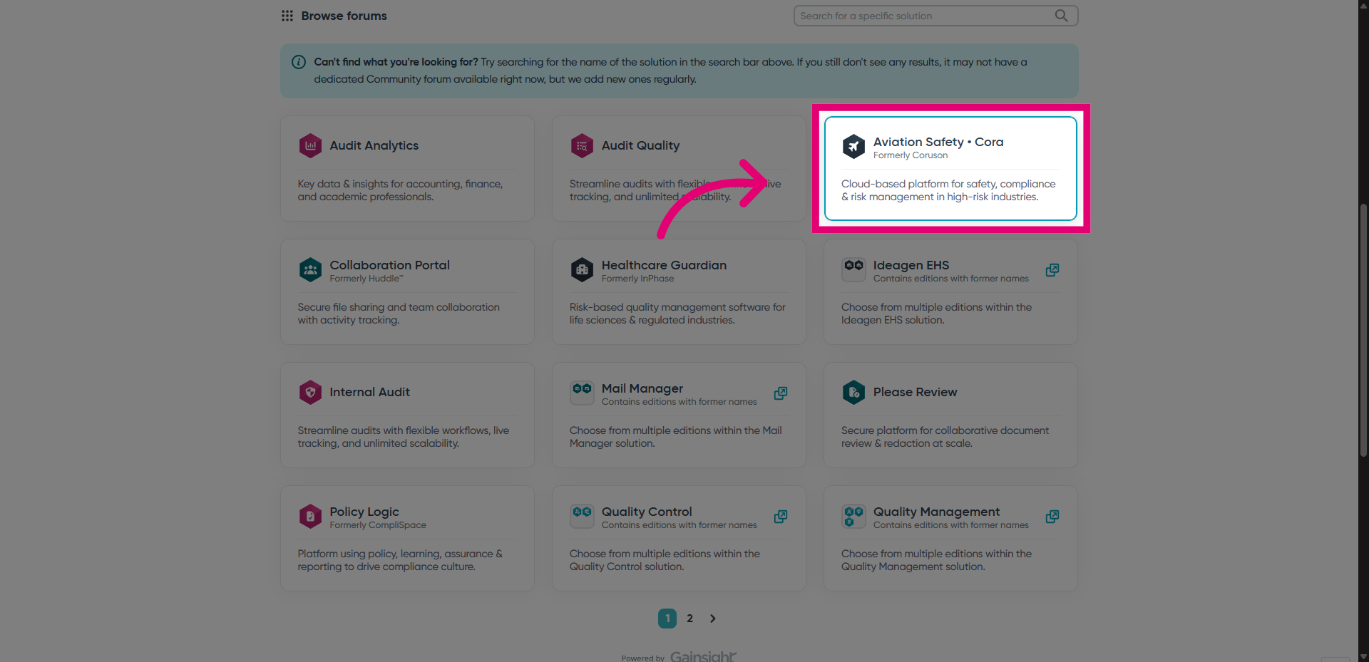Open Quality Control in a new window

tap(780, 517)
